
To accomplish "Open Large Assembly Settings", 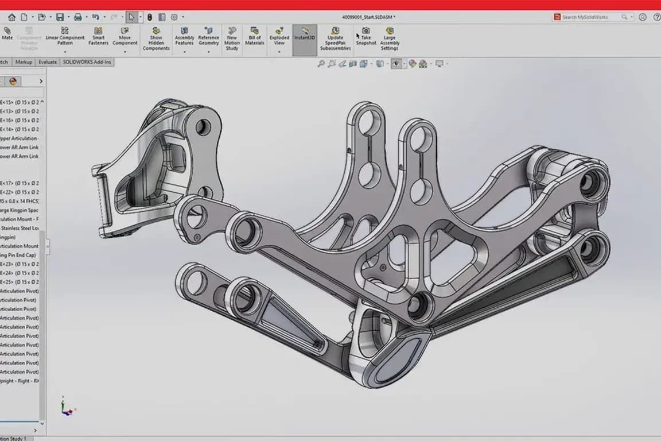I will pos(390,39).
